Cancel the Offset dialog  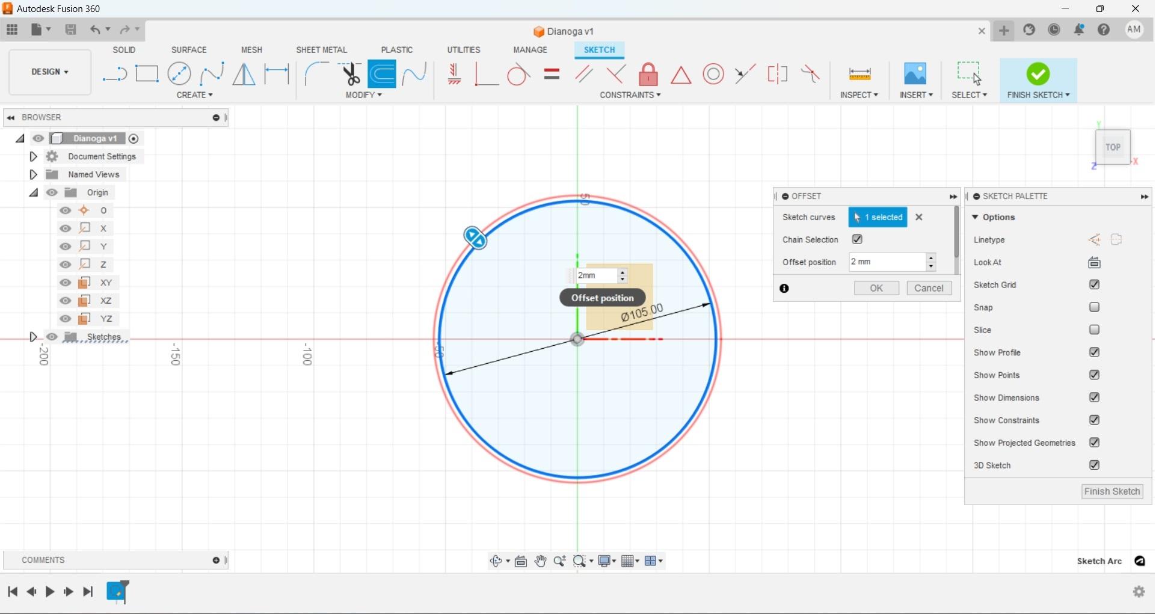click(929, 288)
